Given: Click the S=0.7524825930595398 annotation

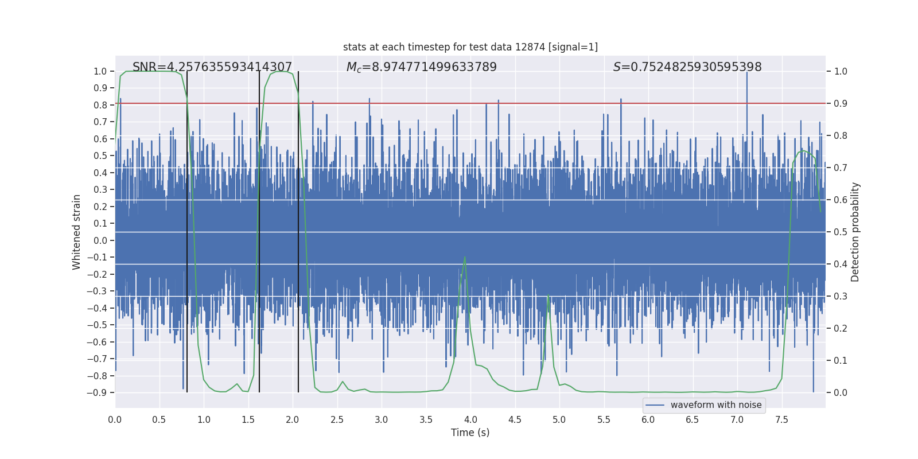Looking at the screenshot, I should click(687, 67).
